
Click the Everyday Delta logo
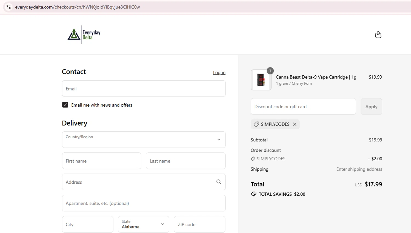coord(84,35)
